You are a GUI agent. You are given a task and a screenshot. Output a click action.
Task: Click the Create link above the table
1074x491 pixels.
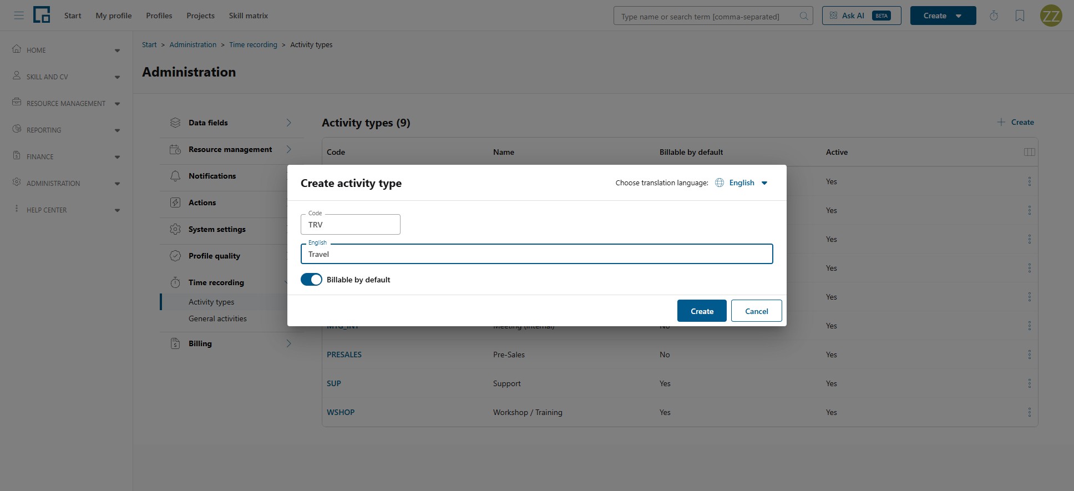(x=1015, y=122)
